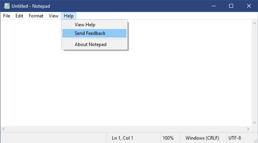The image size is (258, 143).
Task: Maximize the Notepad window
Action: click(231, 6)
